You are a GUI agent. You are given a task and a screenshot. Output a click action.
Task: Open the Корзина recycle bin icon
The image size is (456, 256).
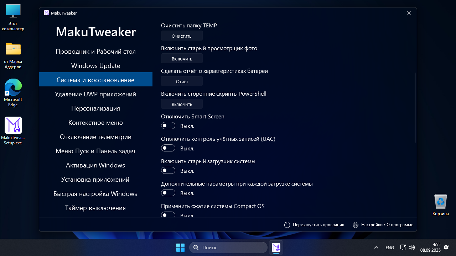point(441,202)
